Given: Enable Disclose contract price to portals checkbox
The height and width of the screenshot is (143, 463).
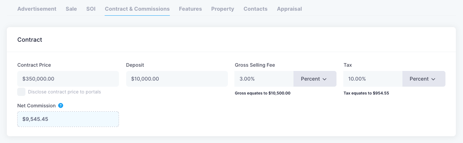Looking at the screenshot, I should click(x=22, y=92).
